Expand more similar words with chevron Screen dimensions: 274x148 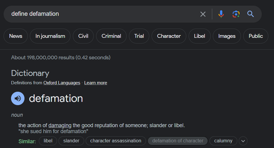click(x=243, y=141)
